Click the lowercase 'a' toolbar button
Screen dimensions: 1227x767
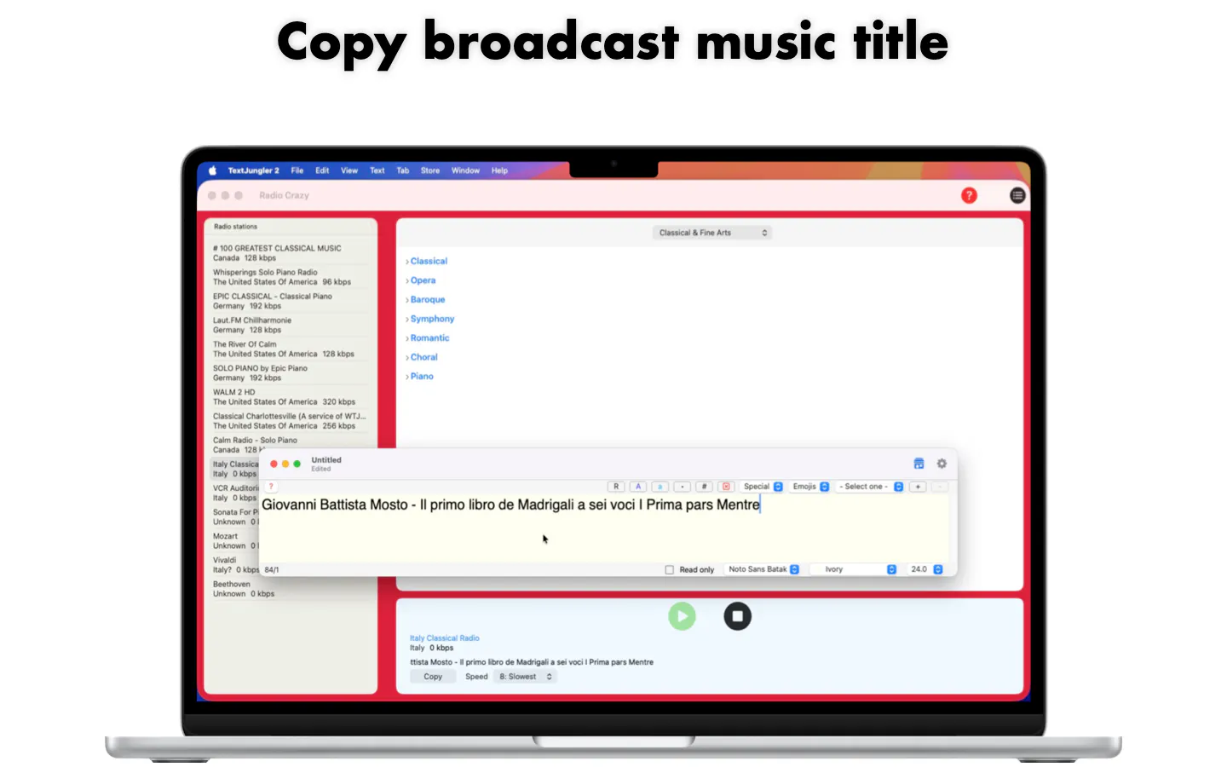click(660, 487)
